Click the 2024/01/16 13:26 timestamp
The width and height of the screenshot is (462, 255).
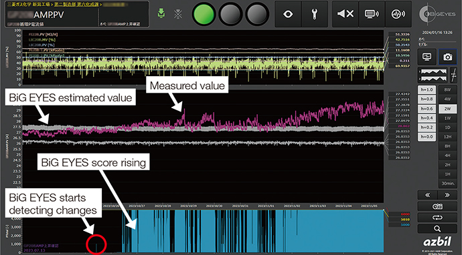pyautogui.click(x=437, y=33)
